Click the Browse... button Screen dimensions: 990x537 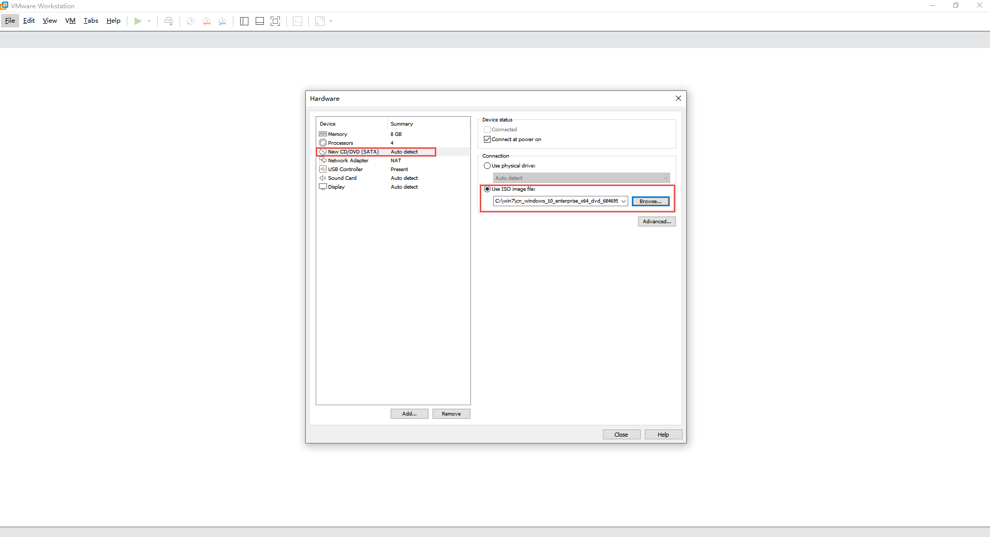651,201
